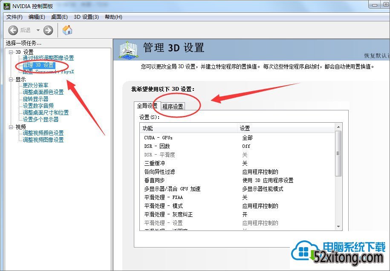Open the 文件(F) menu
The height and width of the screenshot is (271, 390).
(x=14, y=17)
